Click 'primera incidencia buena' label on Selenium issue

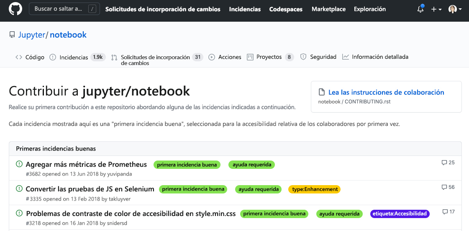[193, 189]
